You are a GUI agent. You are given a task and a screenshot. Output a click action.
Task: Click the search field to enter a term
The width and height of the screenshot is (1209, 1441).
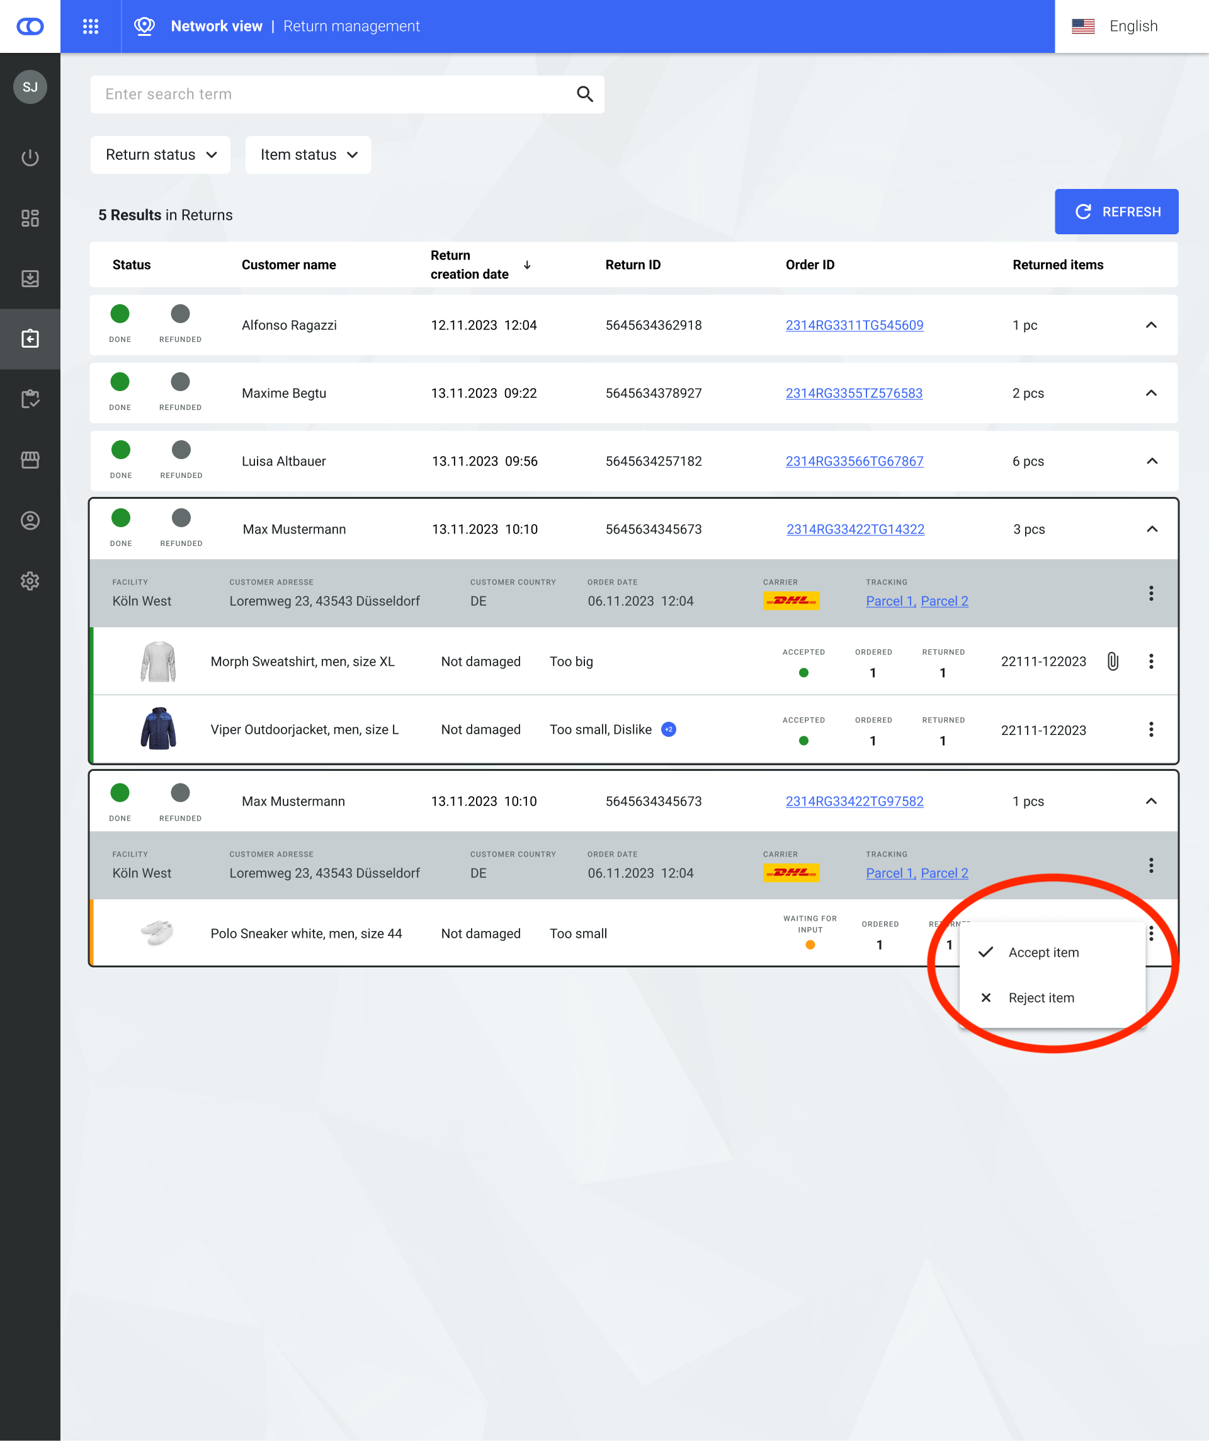point(309,94)
